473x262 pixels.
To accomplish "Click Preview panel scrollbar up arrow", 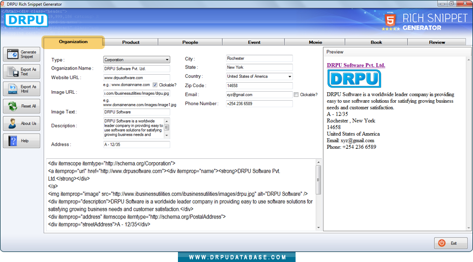I will pyautogui.click(x=468, y=60).
